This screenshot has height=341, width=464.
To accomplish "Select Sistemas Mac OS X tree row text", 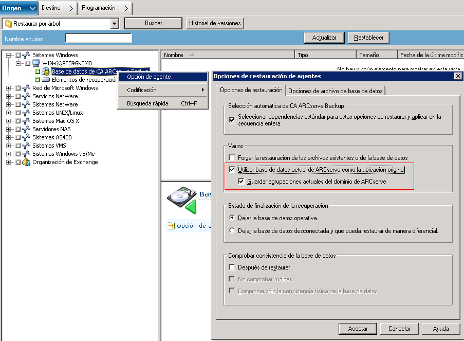I will 55,121.
